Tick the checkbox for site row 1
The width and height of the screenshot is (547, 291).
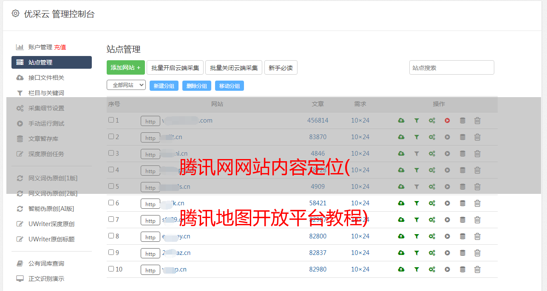tap(111, 120)
